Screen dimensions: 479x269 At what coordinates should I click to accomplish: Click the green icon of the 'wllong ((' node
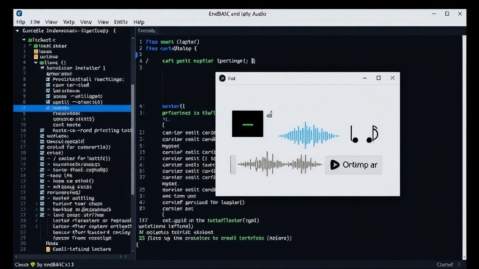[42, 63]
